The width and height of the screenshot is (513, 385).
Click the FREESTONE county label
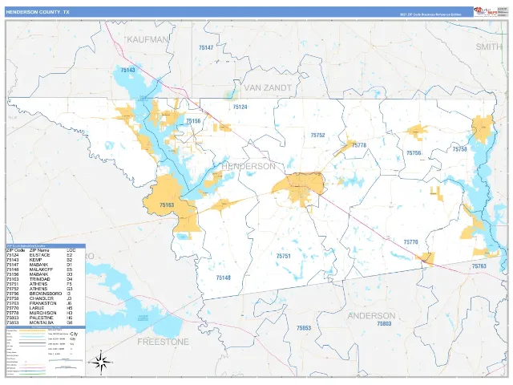click(x=163, y=342)
